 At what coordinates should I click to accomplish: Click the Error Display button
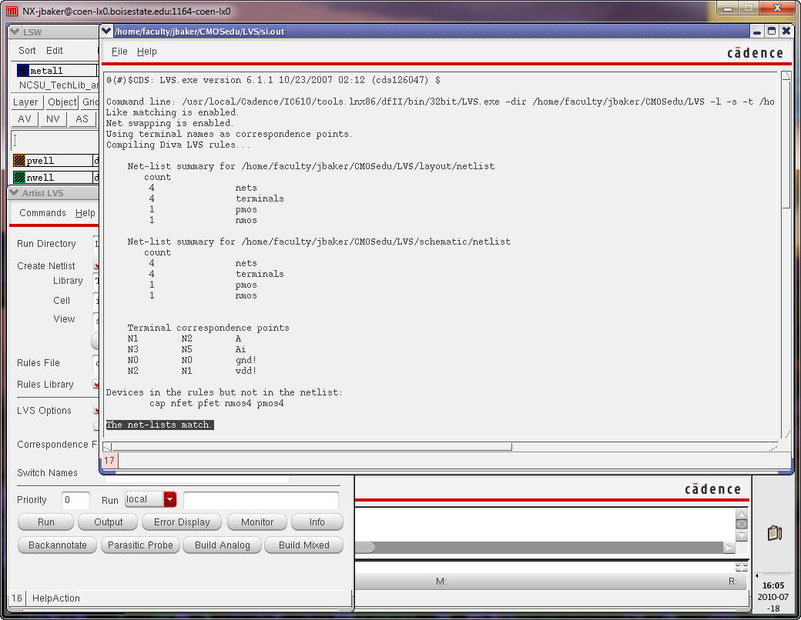182,522
